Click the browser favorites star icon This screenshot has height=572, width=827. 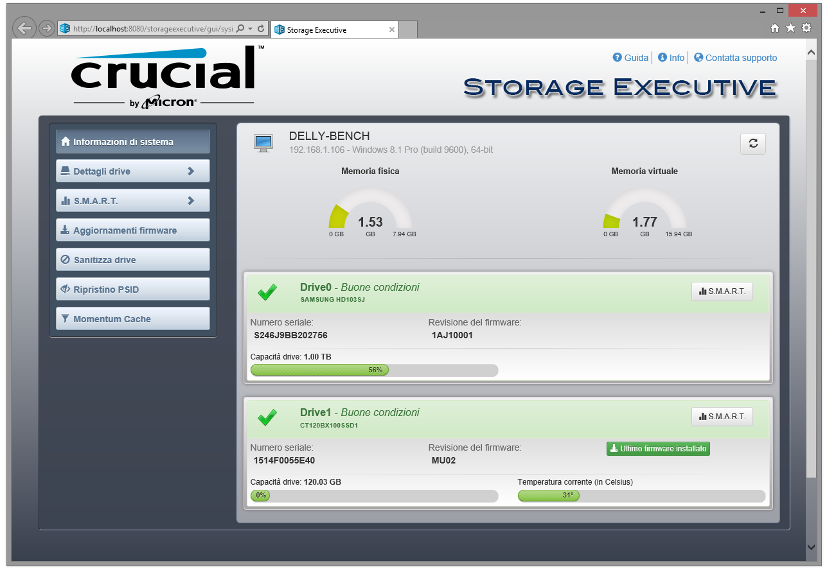790,28
